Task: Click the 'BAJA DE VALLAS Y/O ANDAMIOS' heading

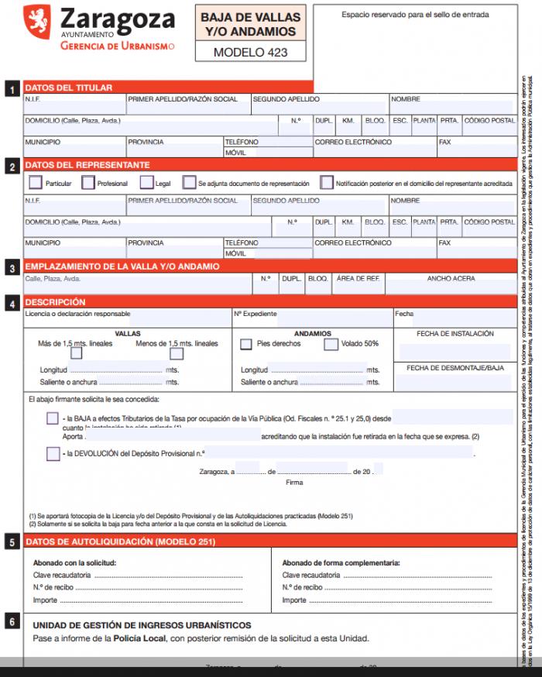Action: tap(251, 24)
